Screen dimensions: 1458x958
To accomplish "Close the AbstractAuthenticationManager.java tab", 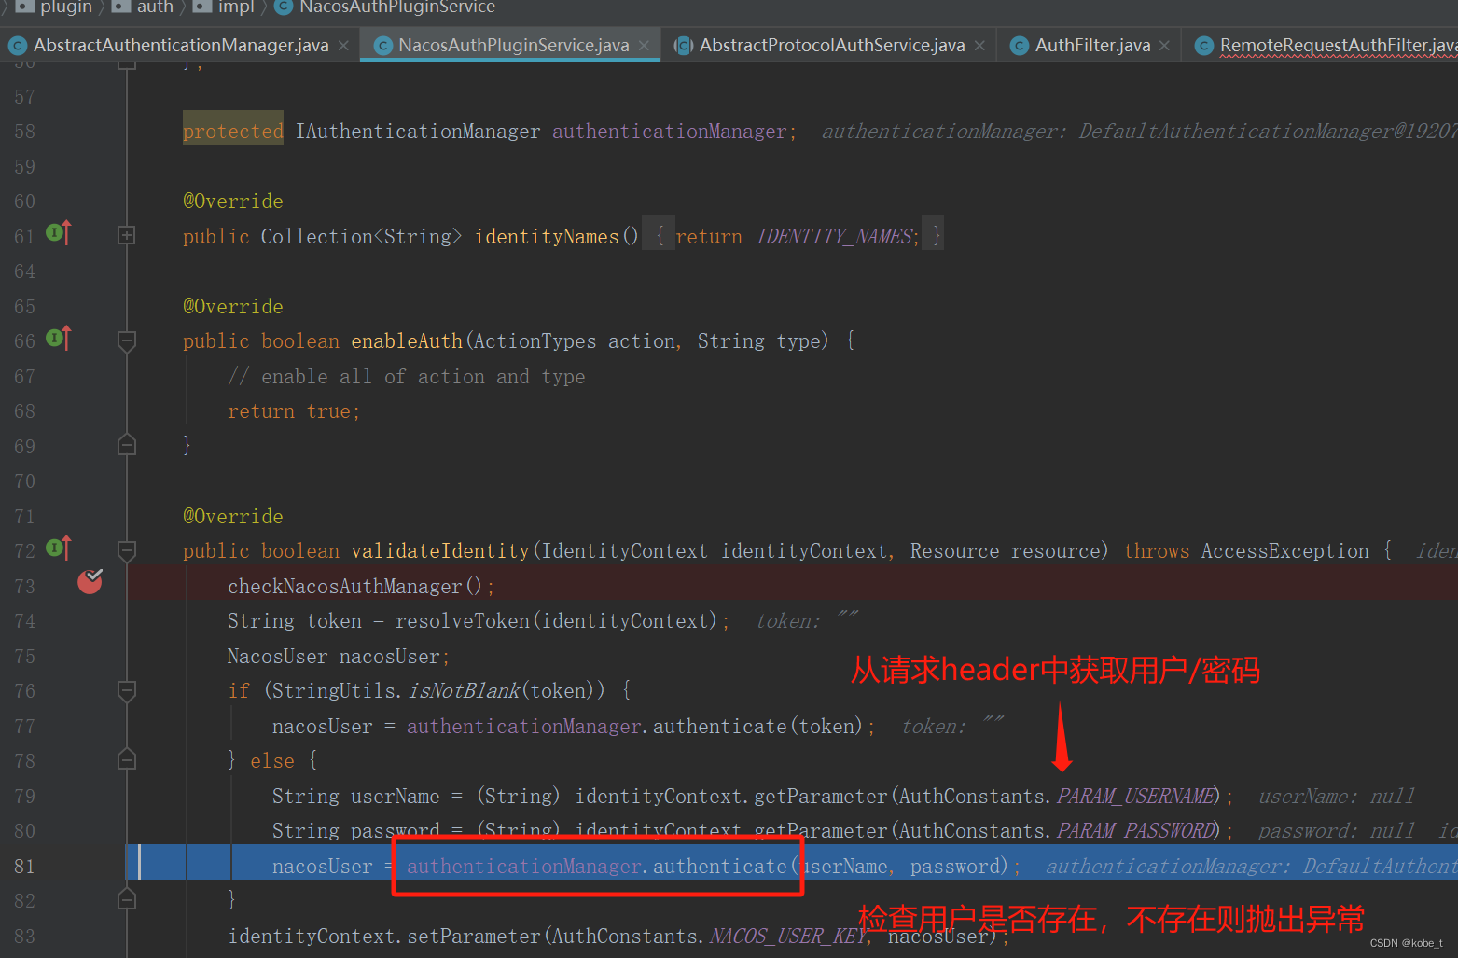I will 344,46.
